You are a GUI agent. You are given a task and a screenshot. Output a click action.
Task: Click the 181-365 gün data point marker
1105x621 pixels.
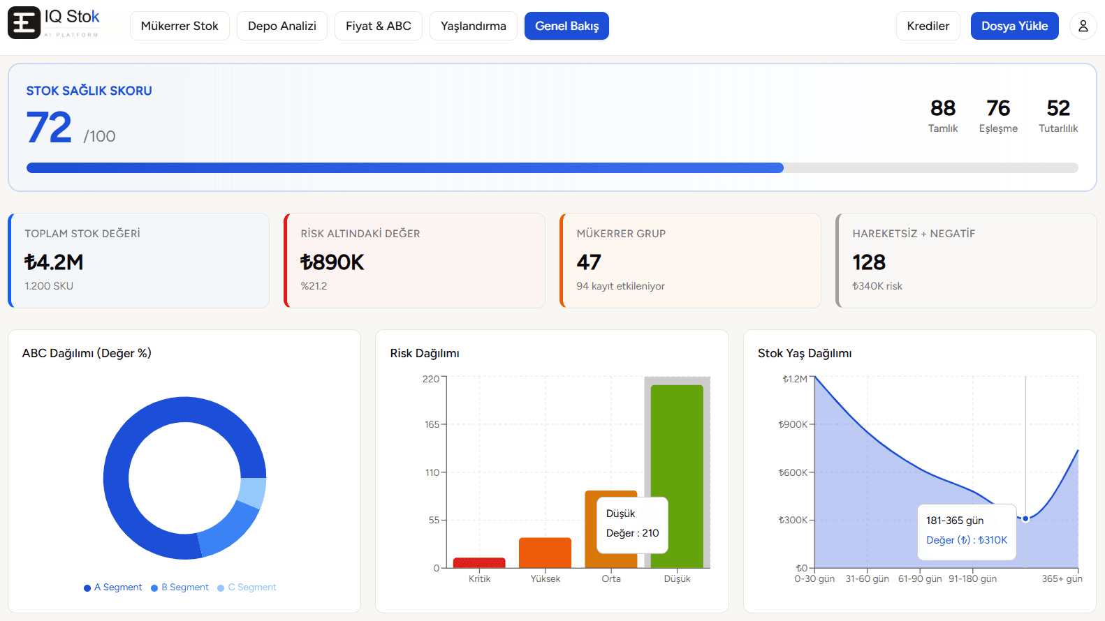(x=1025, y=518)
